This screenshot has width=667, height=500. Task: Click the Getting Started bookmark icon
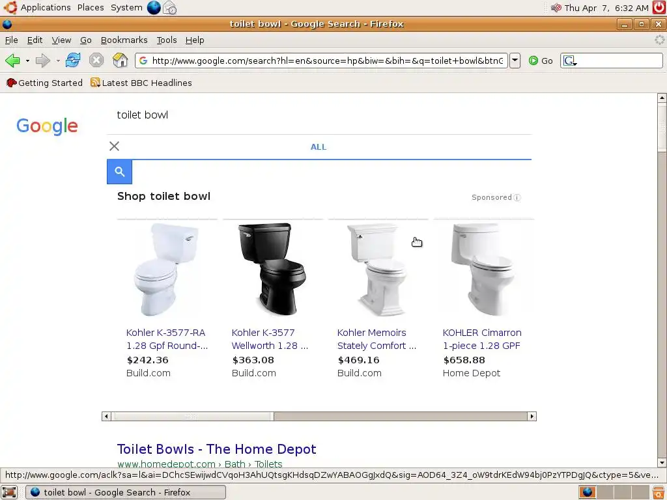[x=12, y=83]
